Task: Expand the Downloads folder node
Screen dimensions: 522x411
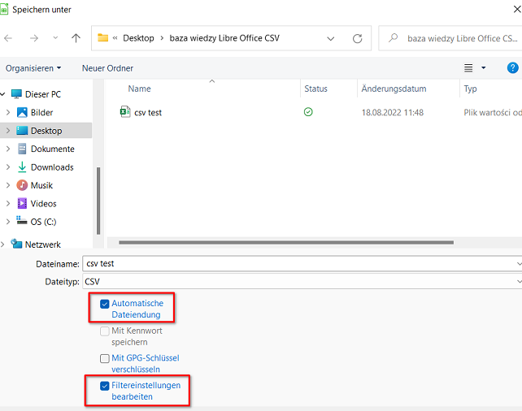Action: [8, 167]
